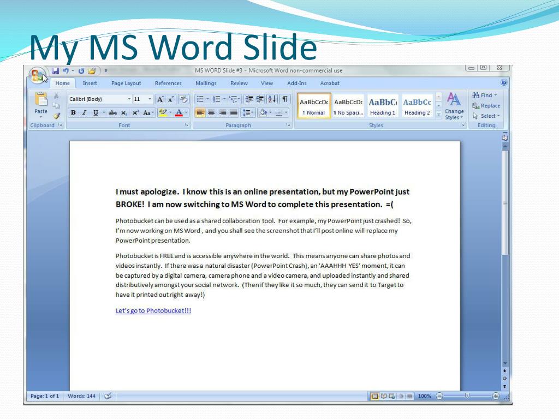Grow the font size
Image resolution: width=559 pixels, height=419 pixels.
pos(160,99)
